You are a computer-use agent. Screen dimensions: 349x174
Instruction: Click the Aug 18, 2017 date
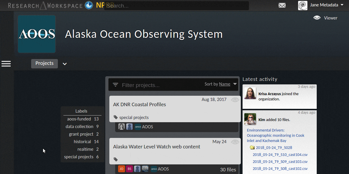coord(214,100)
